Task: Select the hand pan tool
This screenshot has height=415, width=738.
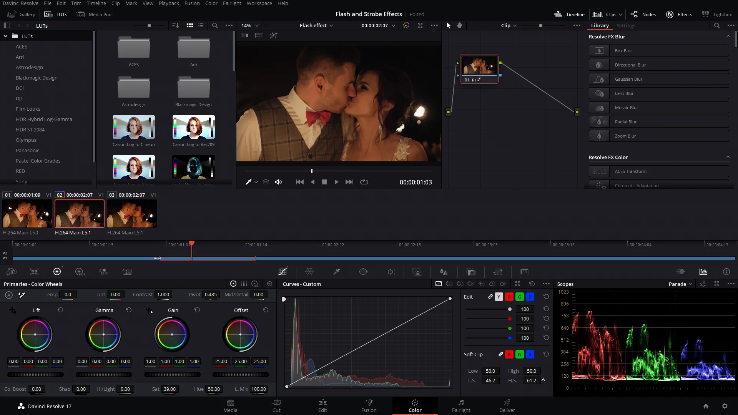Action: click(x=459, y=25)
